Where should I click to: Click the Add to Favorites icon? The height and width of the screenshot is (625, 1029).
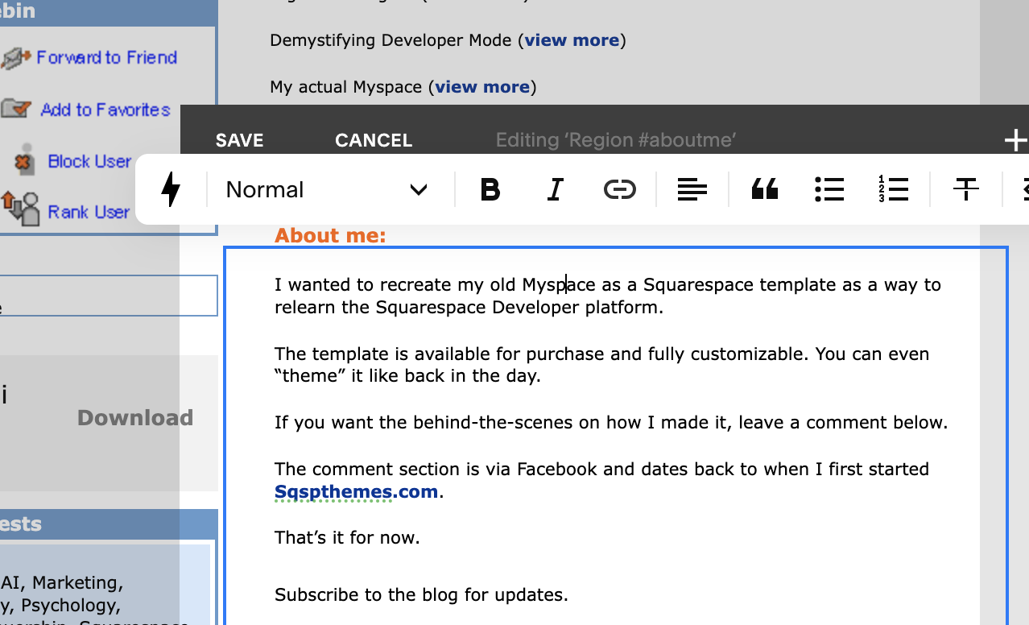pyautogui.click(x=16, y=109)
